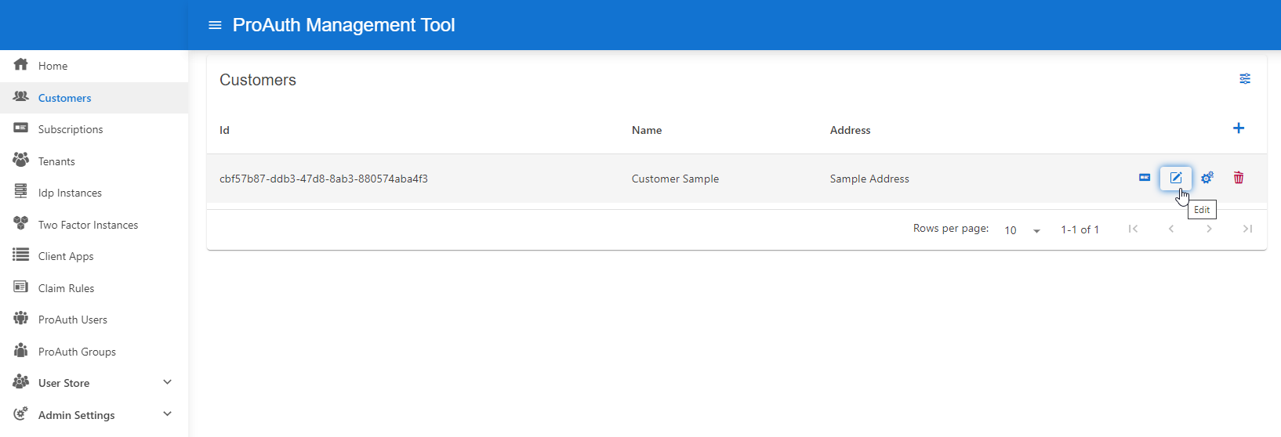1281x437 pixels.
Task: Open the Subscriptions page
Action: pyautogui.click(x=71, y=129)
